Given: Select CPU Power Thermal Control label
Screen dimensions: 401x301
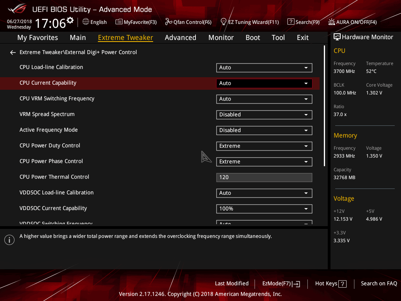Looking at the screenshot, I should (54, 177).
